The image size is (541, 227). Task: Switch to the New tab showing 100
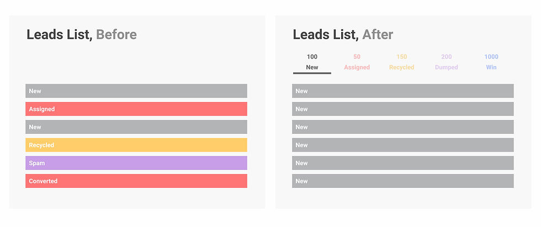pos(312,62)
